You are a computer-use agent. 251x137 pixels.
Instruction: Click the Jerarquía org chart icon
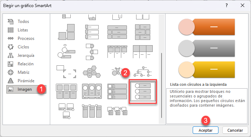(11, 55)
